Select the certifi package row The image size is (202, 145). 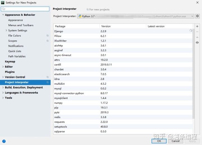tap(123, 65)
